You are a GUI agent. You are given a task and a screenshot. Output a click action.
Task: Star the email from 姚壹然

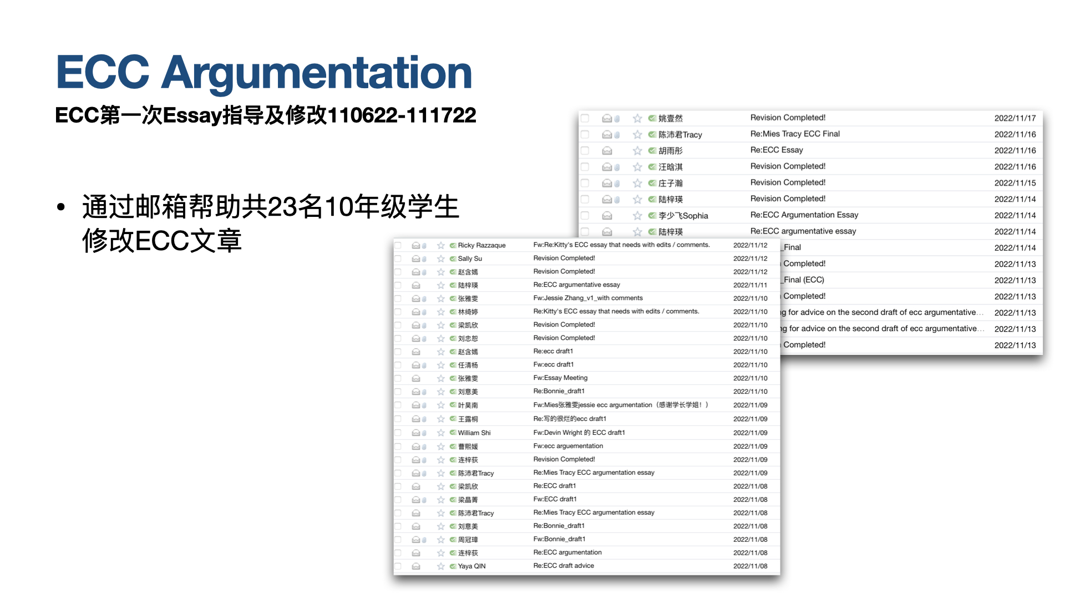click(x=637, y=118)
